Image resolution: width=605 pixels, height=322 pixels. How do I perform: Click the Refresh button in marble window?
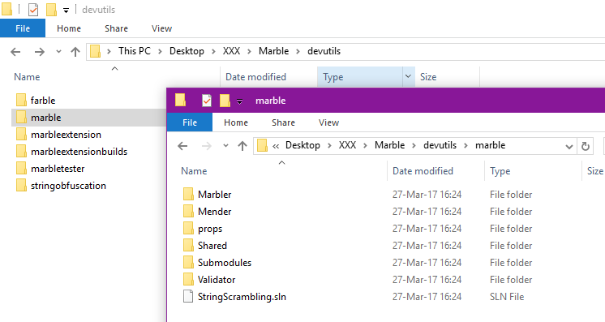[x=586, y=146]
